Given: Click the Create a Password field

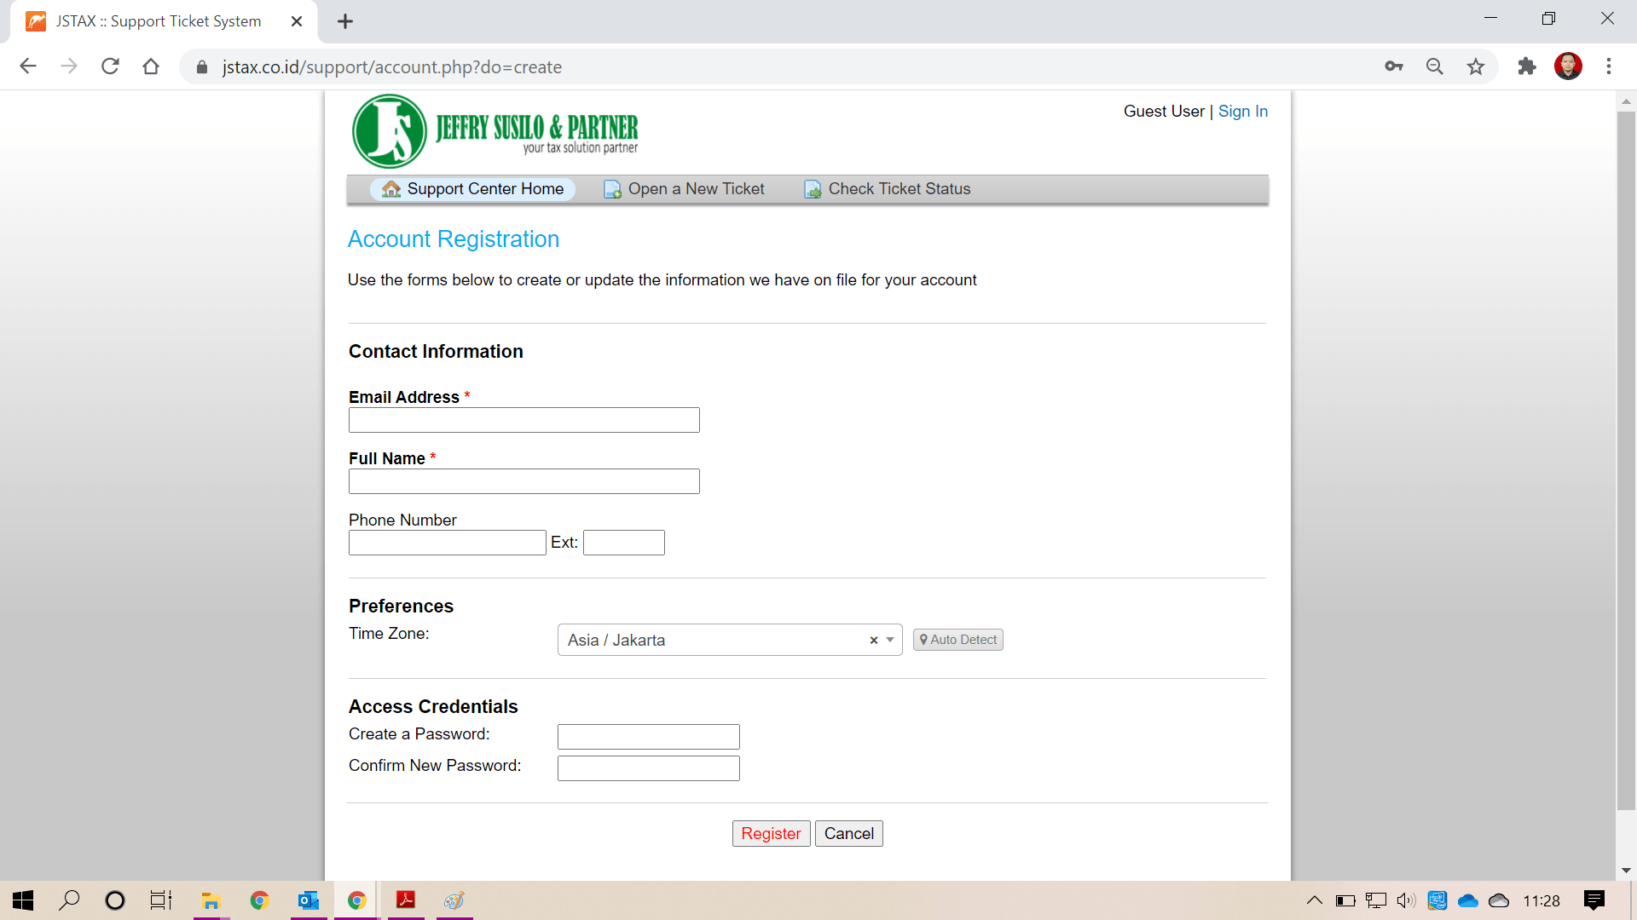Looking at the screenshot, I should [x=649, y=736].
